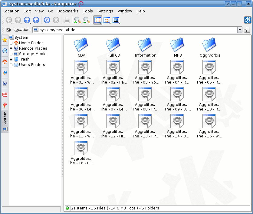
Task: Open the Bookmarks menu
Action: click(68, 11)
